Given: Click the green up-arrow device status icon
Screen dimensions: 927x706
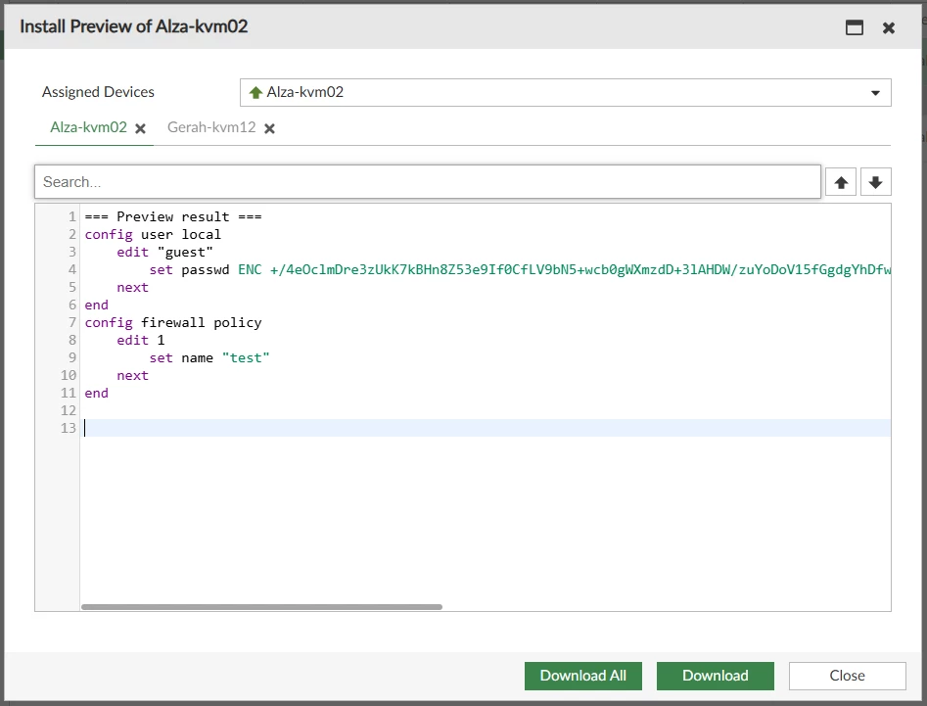Looking at the screenshot, I should [255, 92].
